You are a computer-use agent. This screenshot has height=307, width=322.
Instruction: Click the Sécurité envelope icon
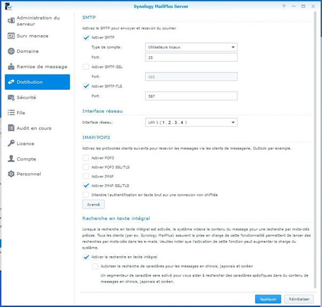click(x=11, y=97)
